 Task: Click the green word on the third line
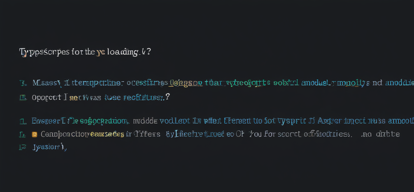[x=105, y=121]
